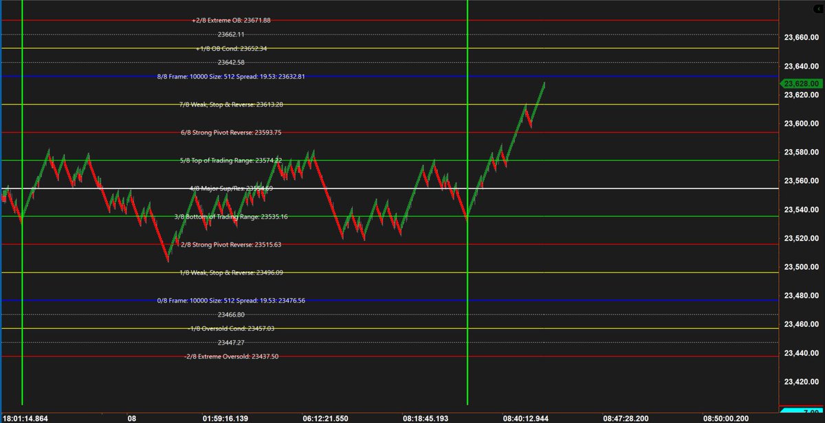
Task: Click the 08:40:12.944 time axis label
Action: (527, 417)
